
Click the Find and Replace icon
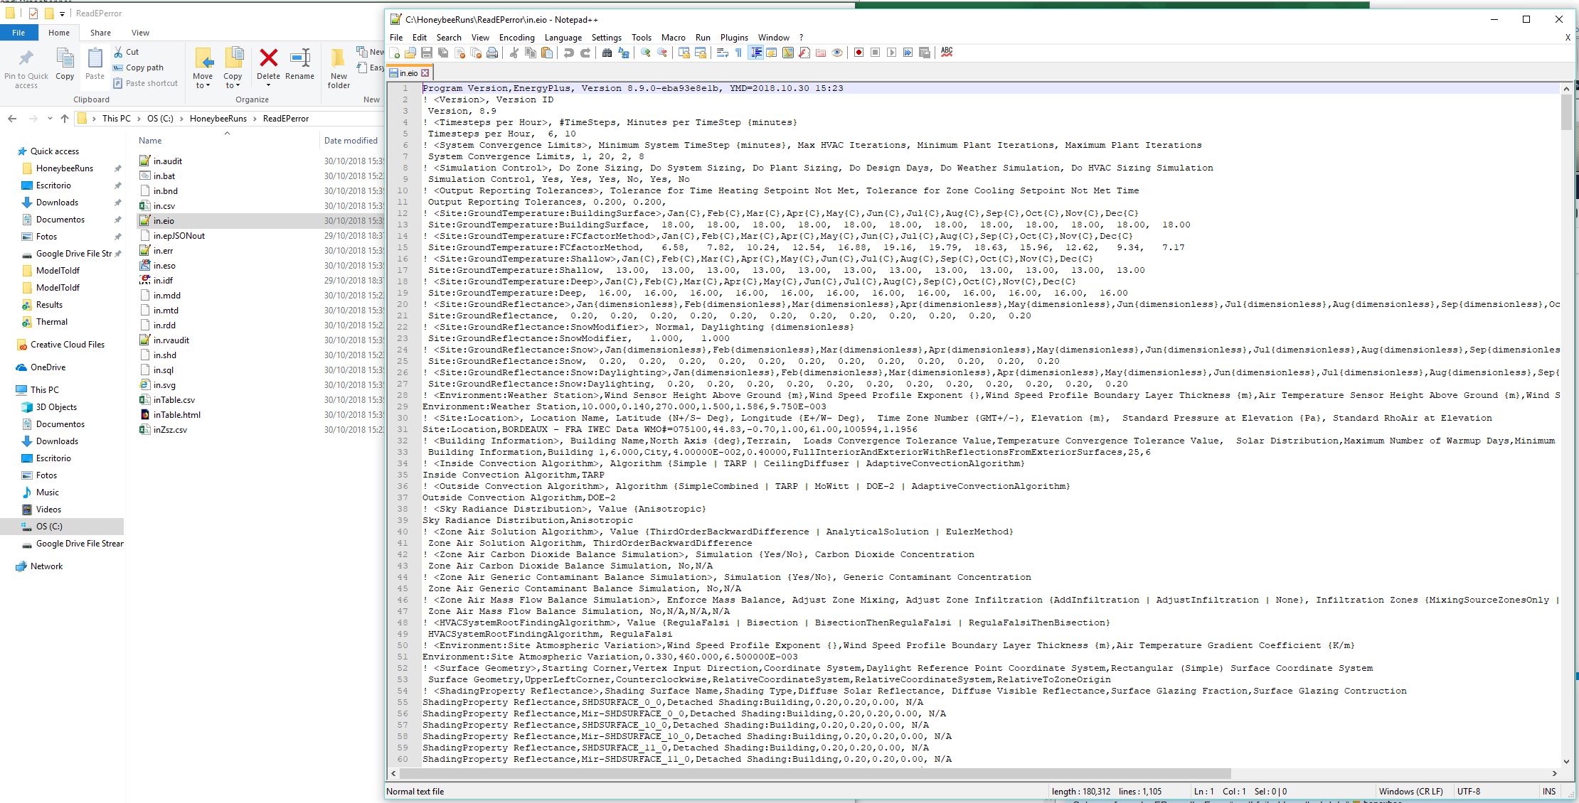pyautogui.click(x=624, y=53)
